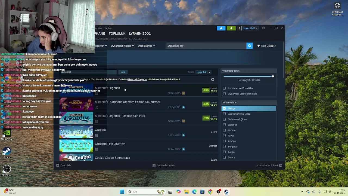Viewport: 348px width, 196px height.
Task: Check the Tayca language filter
Action: point(224,136)
